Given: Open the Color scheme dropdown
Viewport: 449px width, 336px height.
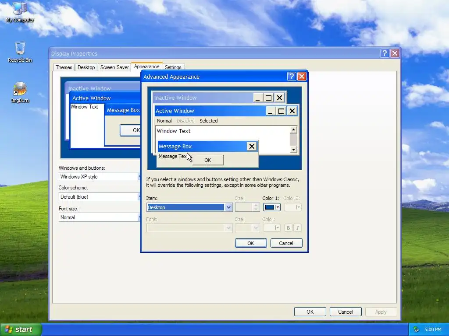Looking at the screenshot, I should [x=100, y=197].
